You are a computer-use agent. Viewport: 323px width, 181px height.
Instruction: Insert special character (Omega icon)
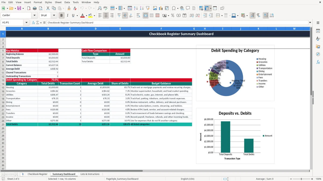(174, 8)
